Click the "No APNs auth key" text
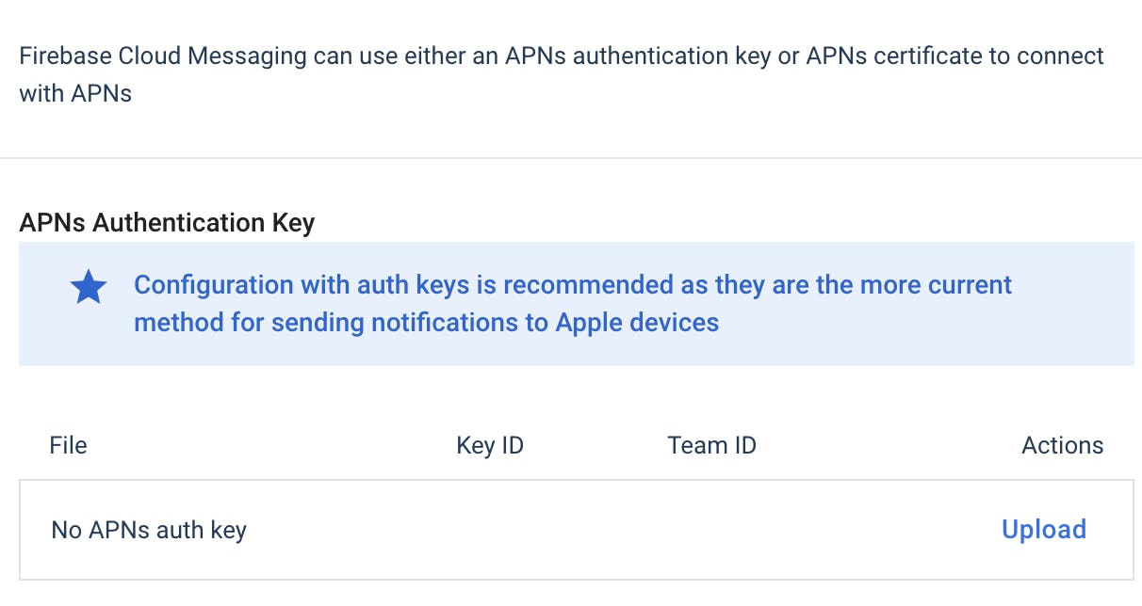The width and height of the screenshot is (1142, 606). point(148,530)
